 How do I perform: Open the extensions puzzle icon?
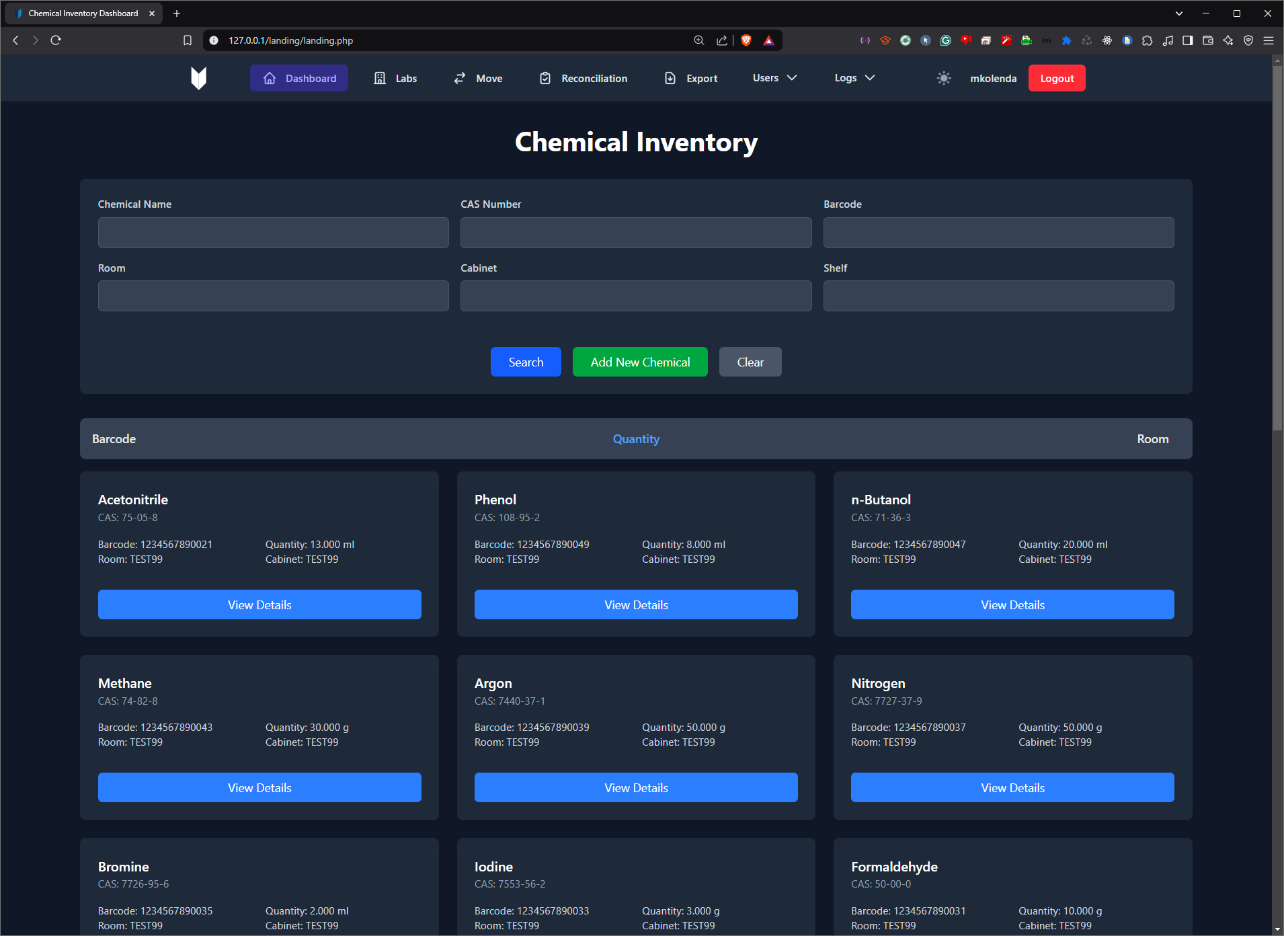click(1148, 40)
